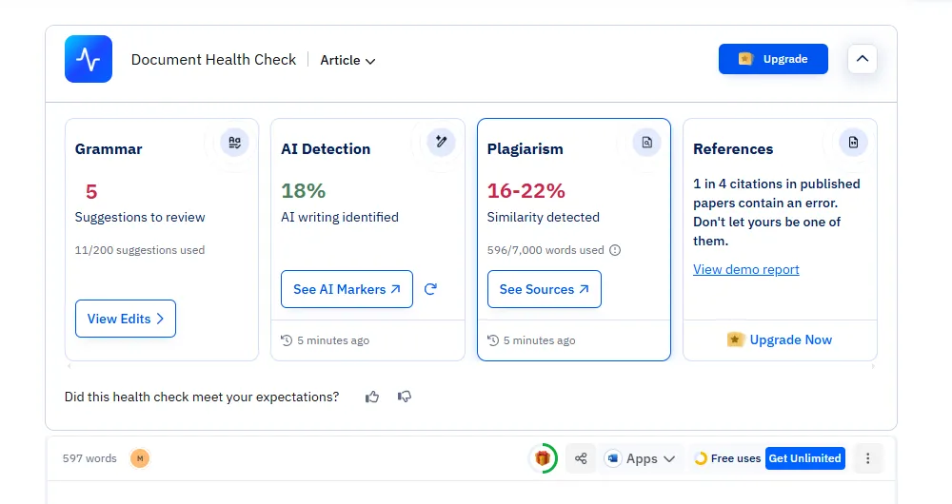Open the View demo report link
This screenshot has height=504, width=952.
tap(746, 269)
